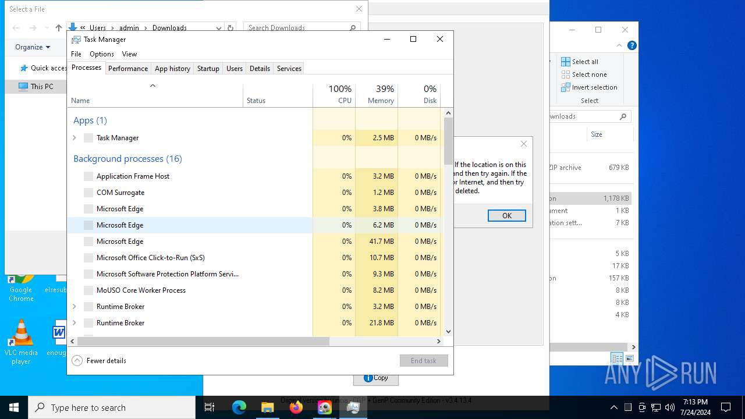Click the search icon in Explorer Downloads box
Image resolution: width=745 pixels, height=419 pixels.
(623, 116)
